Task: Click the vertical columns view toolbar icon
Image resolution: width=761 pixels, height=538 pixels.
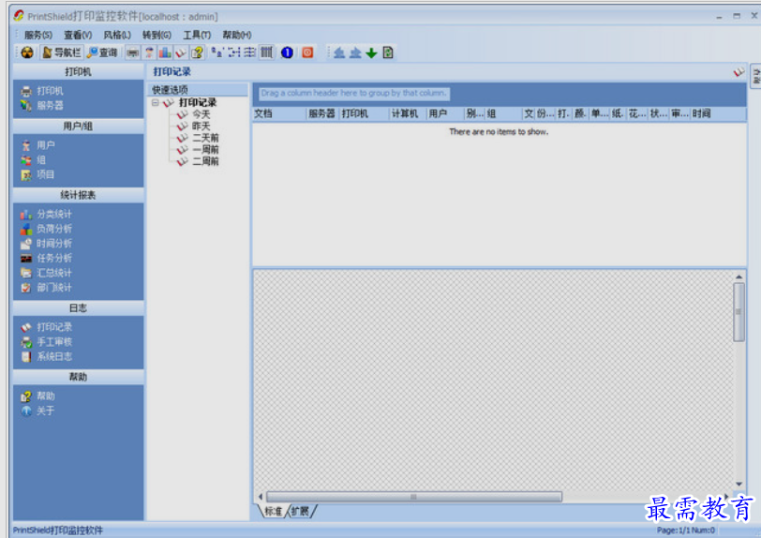Action: (x=266, y=52)
